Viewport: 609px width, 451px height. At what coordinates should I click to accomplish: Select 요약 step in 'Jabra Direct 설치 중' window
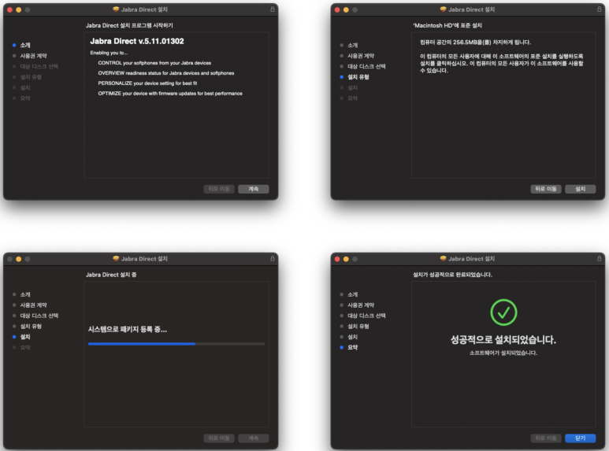point(25,347)
